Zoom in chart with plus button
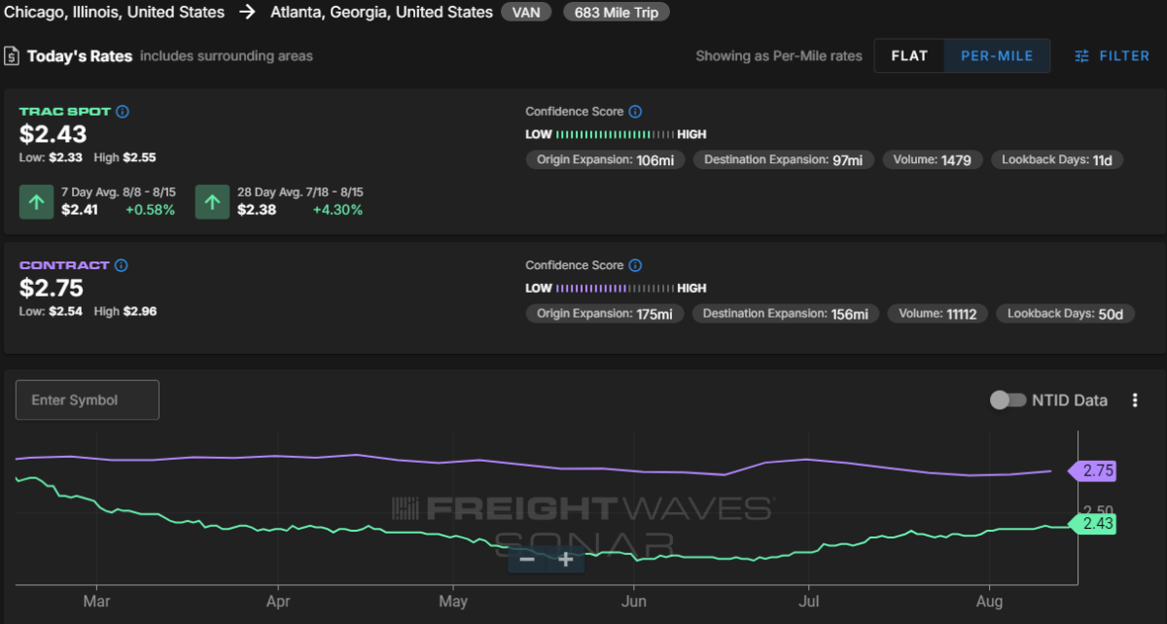The width and height of the screenshot is (1167, 624). coord(565,560)
